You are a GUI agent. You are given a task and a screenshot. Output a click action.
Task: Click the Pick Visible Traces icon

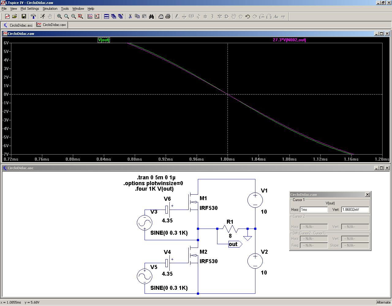pos(90,17)
